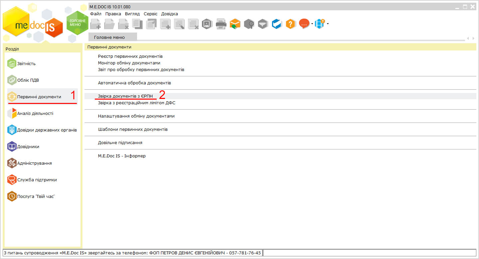Viewport: 479px width, 259px height.
Task: Click the blue film video help icon
Action: click(x=320, y=24)
